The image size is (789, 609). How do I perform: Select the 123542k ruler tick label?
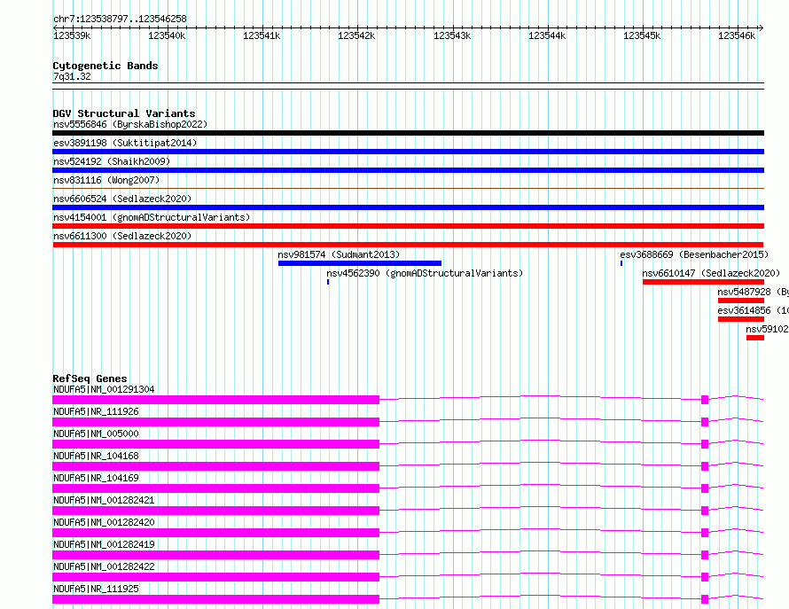(x=356, y=35)
